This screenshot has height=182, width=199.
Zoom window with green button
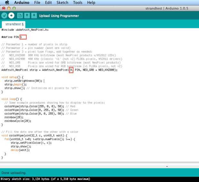coord(14,8)
